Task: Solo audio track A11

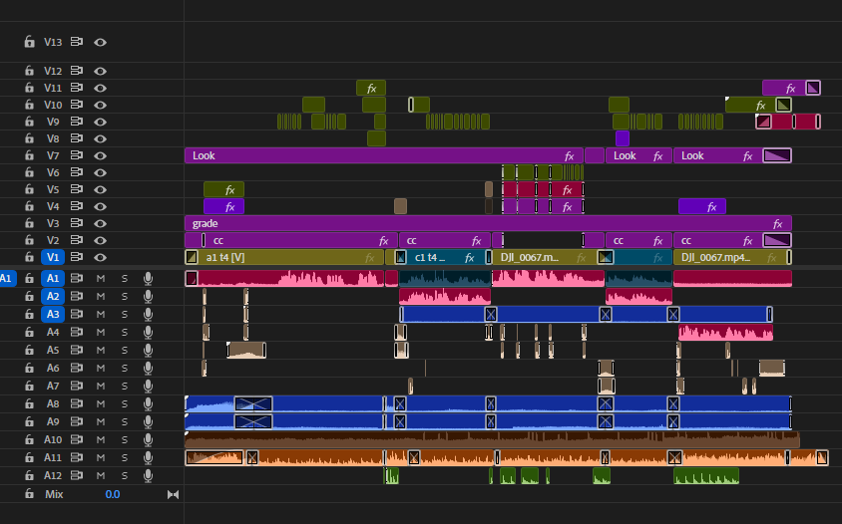Action: pyautogui.click(x=125, y=457)
